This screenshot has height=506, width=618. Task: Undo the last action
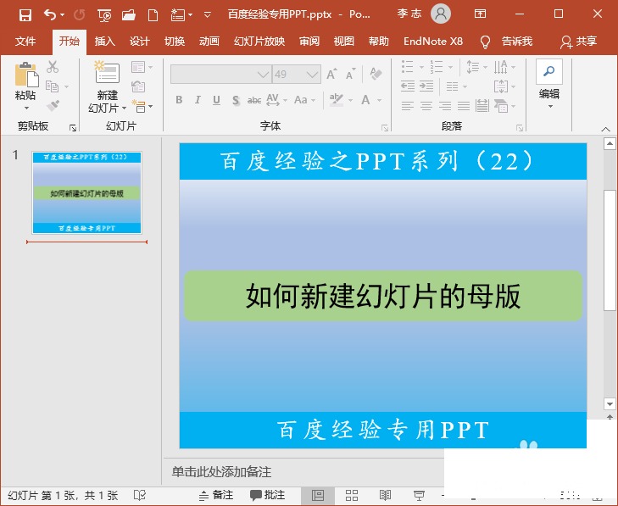50,15
